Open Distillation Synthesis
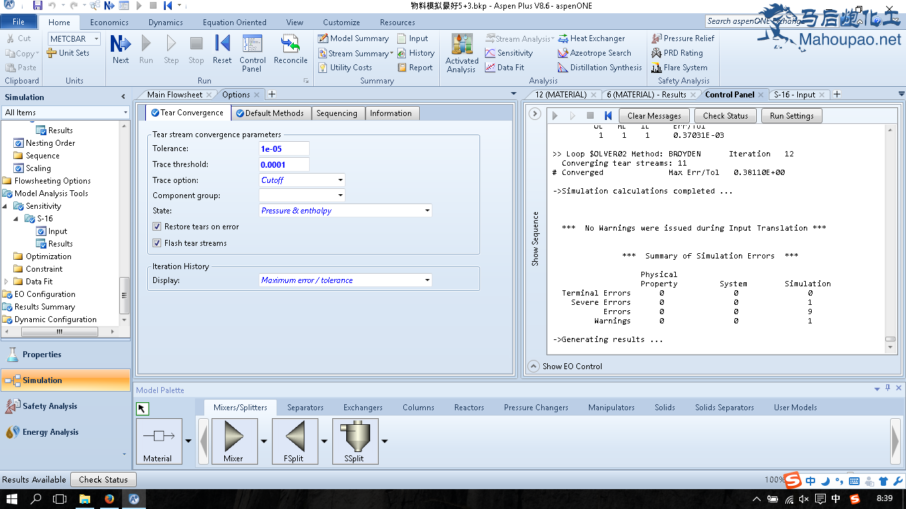This screenshot has height=509, width=906. [600, 68]
